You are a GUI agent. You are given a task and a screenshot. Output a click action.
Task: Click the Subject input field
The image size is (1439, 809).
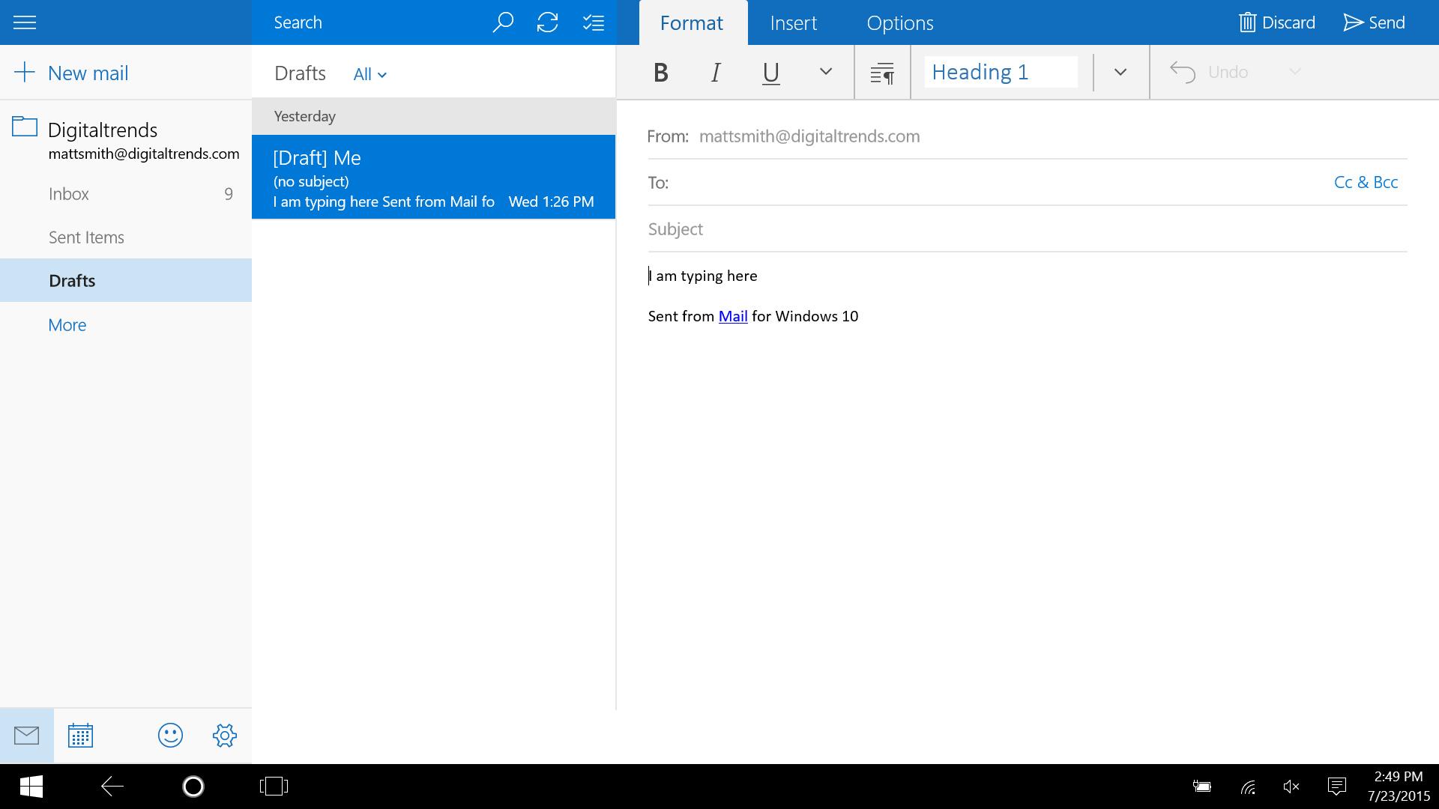1027,229
